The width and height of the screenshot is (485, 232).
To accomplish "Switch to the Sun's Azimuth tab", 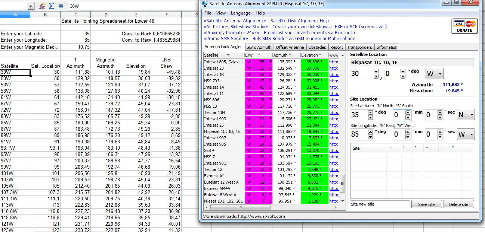I will 259,47.
